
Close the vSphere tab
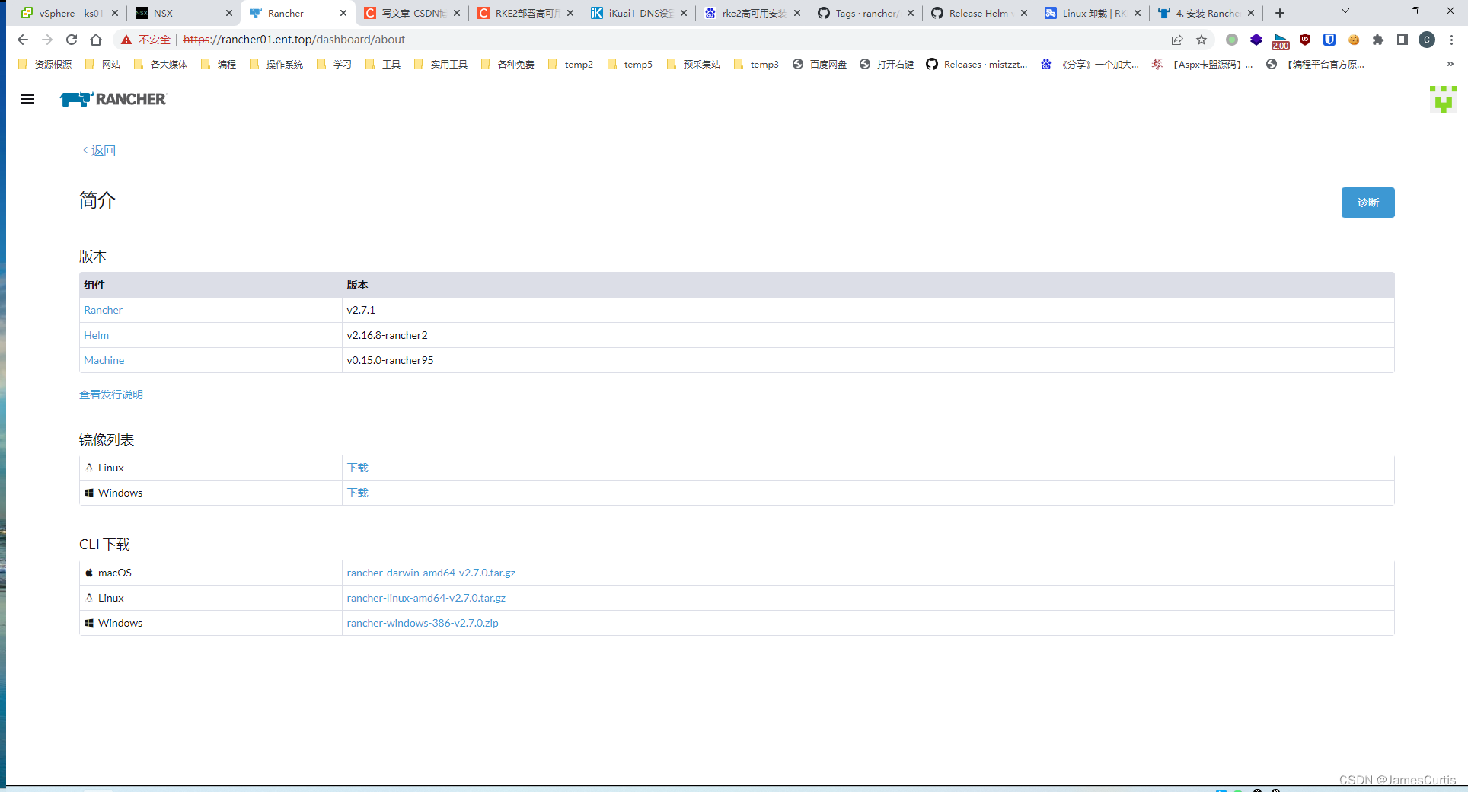pos(115,13)
